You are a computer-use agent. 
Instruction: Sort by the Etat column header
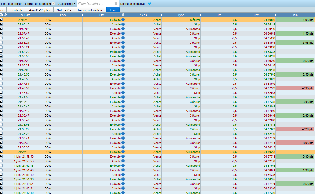102,15
